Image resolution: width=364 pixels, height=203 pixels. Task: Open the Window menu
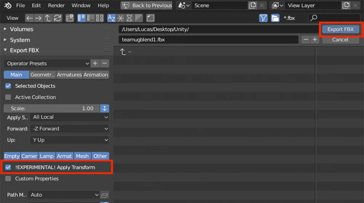[x=81, y=5]
